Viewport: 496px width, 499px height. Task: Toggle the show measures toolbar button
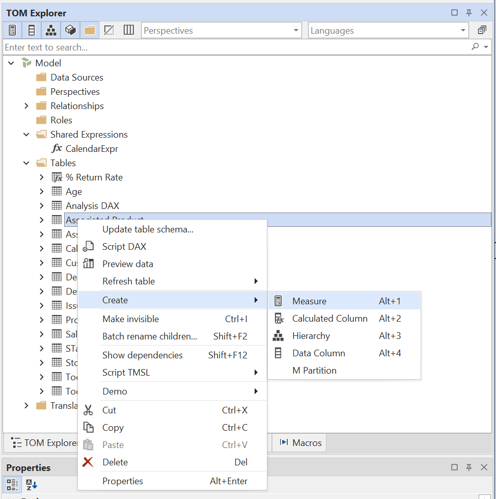point(12,31)
